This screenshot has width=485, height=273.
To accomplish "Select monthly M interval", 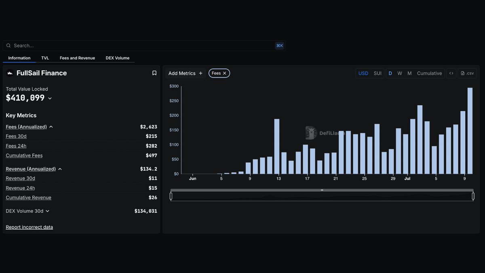I will click(409, 73).
